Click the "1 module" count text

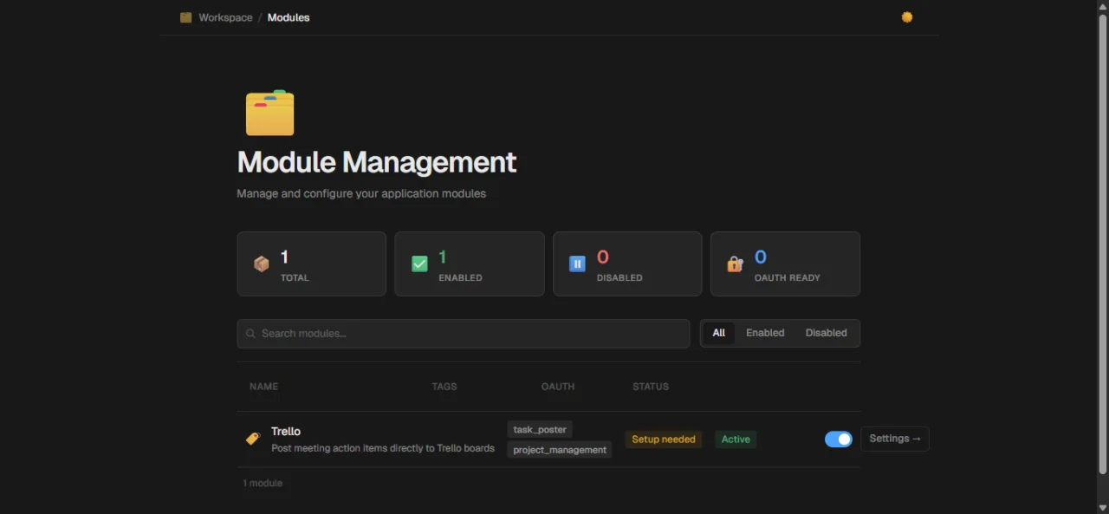[x=263, y=483]
